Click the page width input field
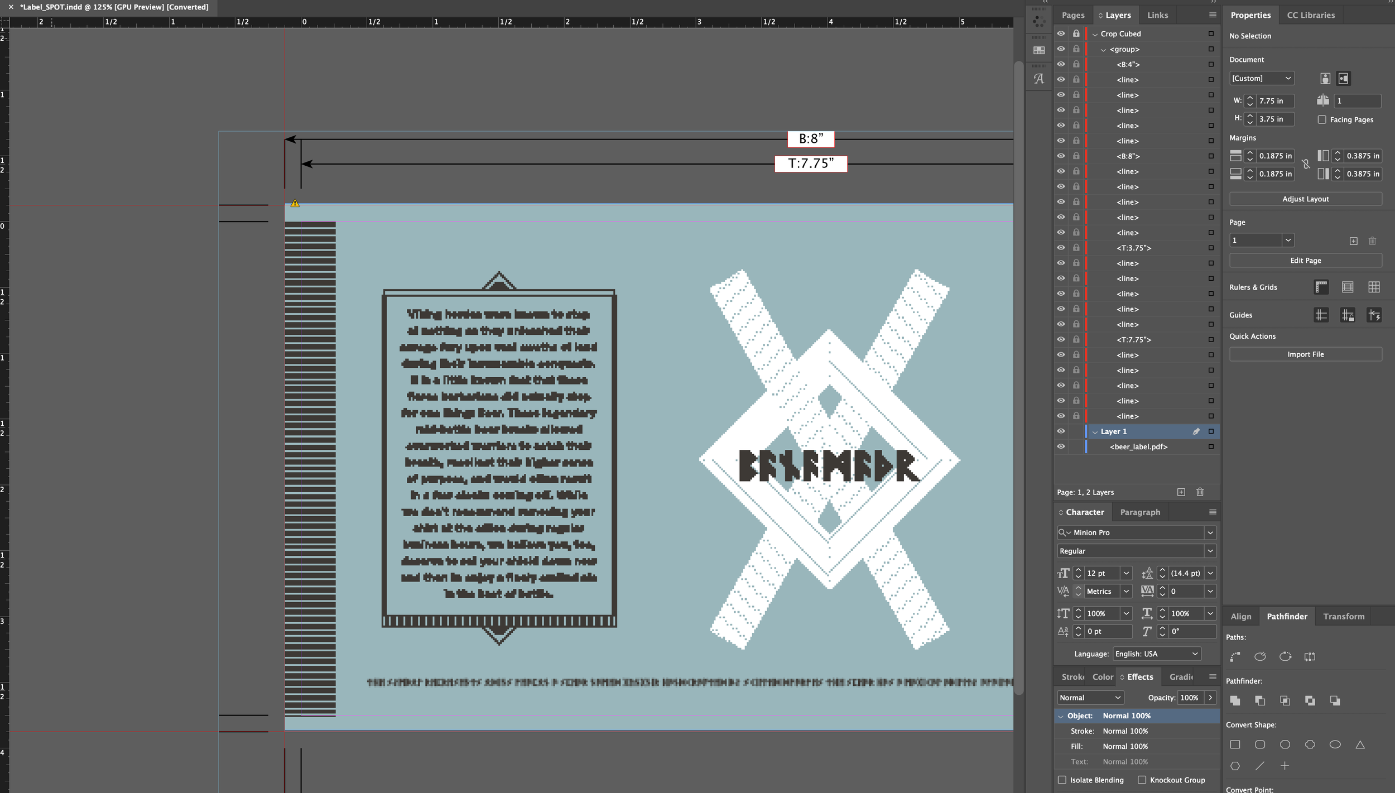Image resolution: width=1395 pixels, height=793 pixels. coord(1274,101)
